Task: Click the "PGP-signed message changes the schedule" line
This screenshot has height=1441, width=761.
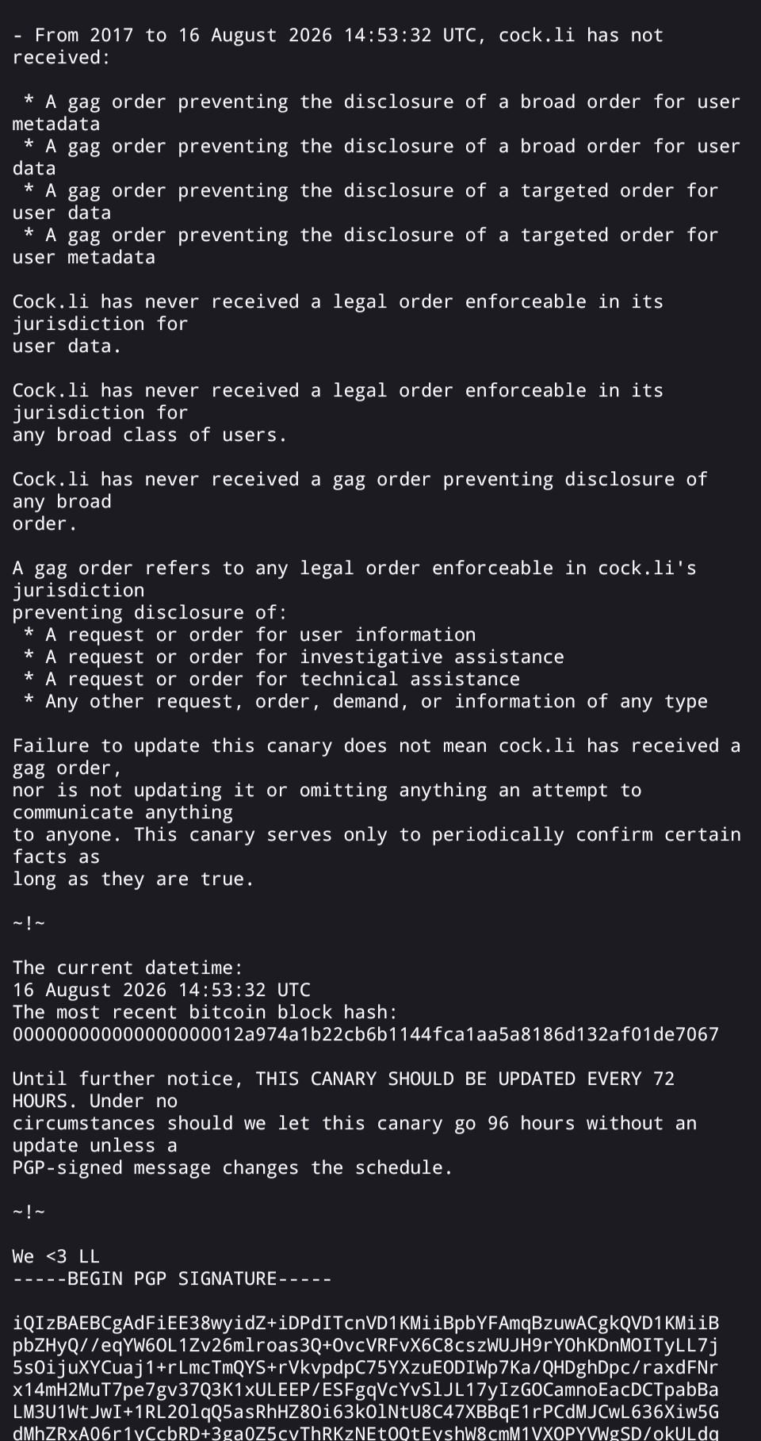Action: 232,1167
